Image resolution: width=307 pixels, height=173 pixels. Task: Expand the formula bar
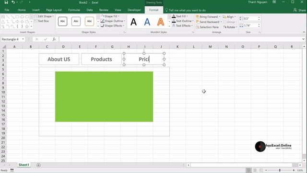click(x=303, y=39)
